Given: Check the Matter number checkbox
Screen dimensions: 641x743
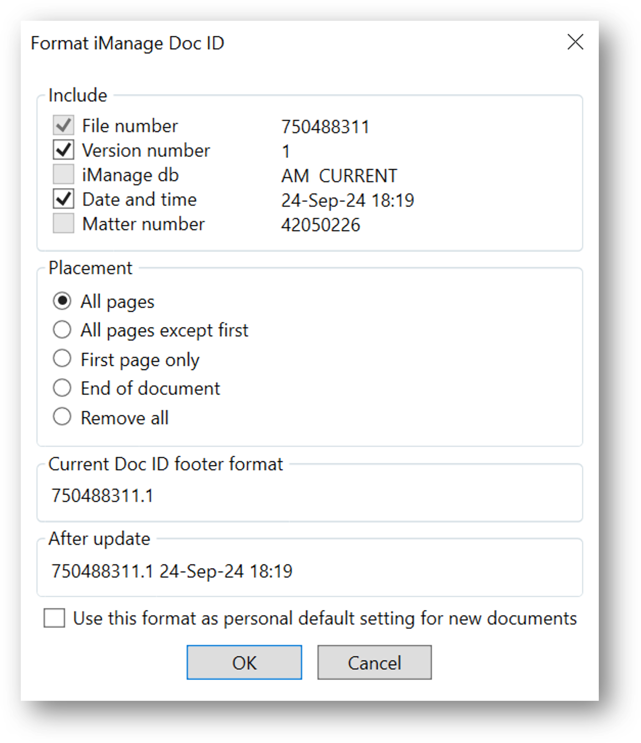Looking at the screenshot, I should pyautogui.click(x=64, y=224).
